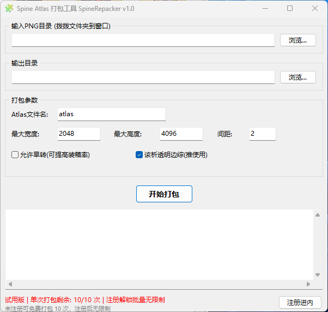Maximize the SpineRepacker window

pos(290,9)
